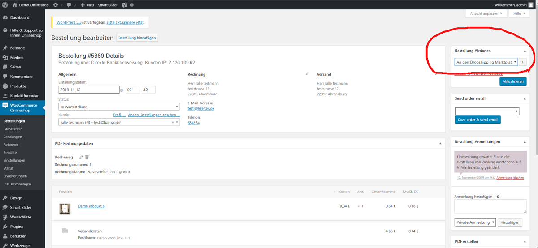Image resolution: width=538 pixels, height=248 pixels.
Task: Click the Bestellung hinzufügen button
Action: 137,38
